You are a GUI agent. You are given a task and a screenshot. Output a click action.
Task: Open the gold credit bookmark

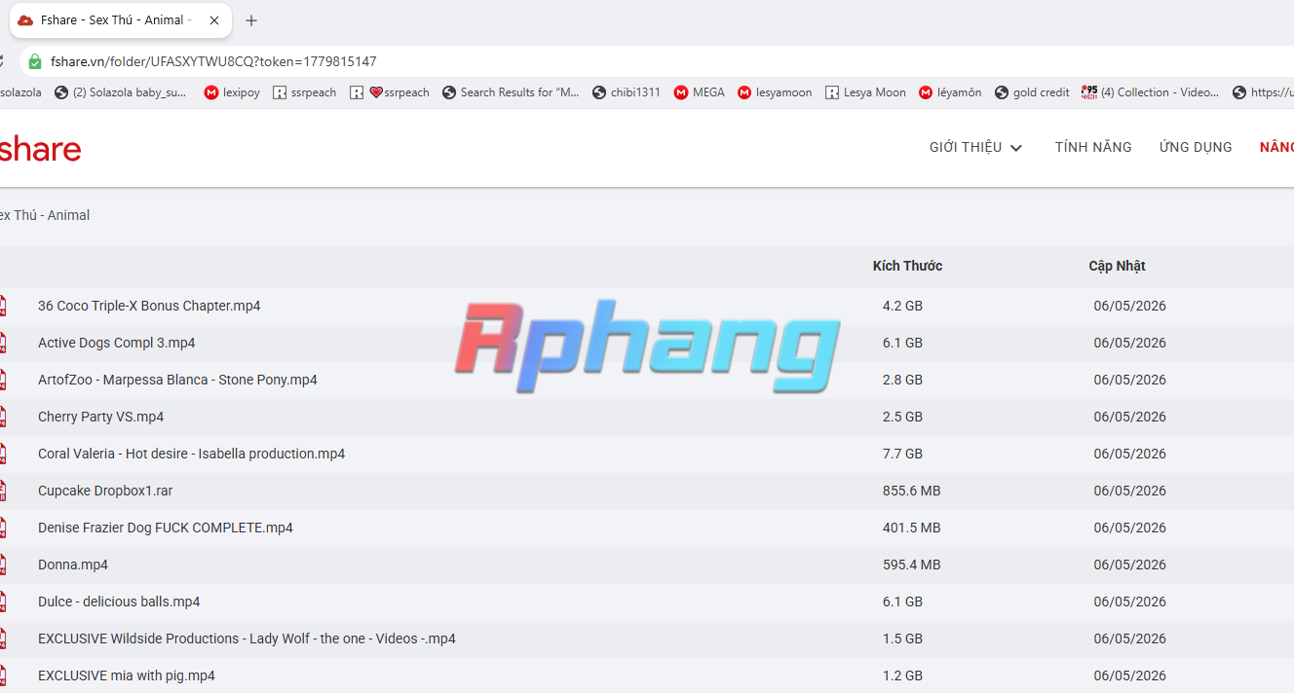tap(1032, 92)
